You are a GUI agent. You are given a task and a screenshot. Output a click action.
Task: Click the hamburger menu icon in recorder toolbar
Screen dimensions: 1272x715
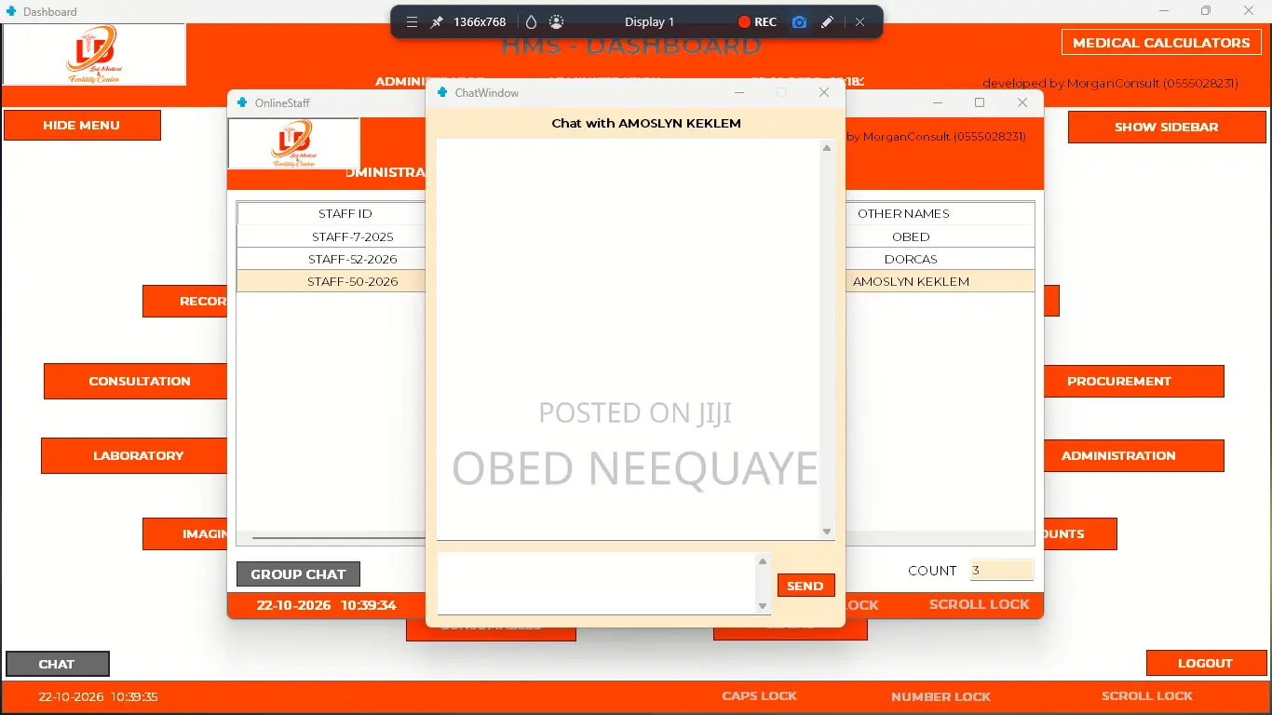[x=412, y=21]
